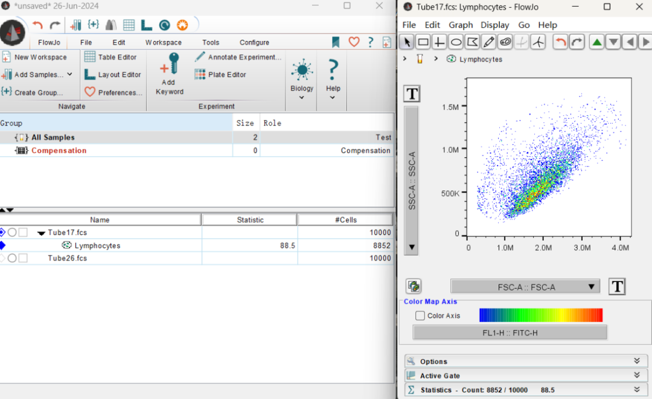The image size is (652, 399).
Task: Open the Graph menu in graph window
Action: coord(460,25)
